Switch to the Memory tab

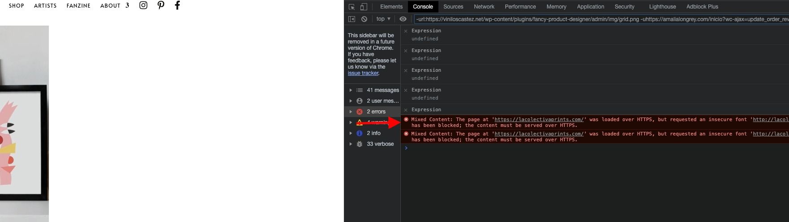[556, 7]
